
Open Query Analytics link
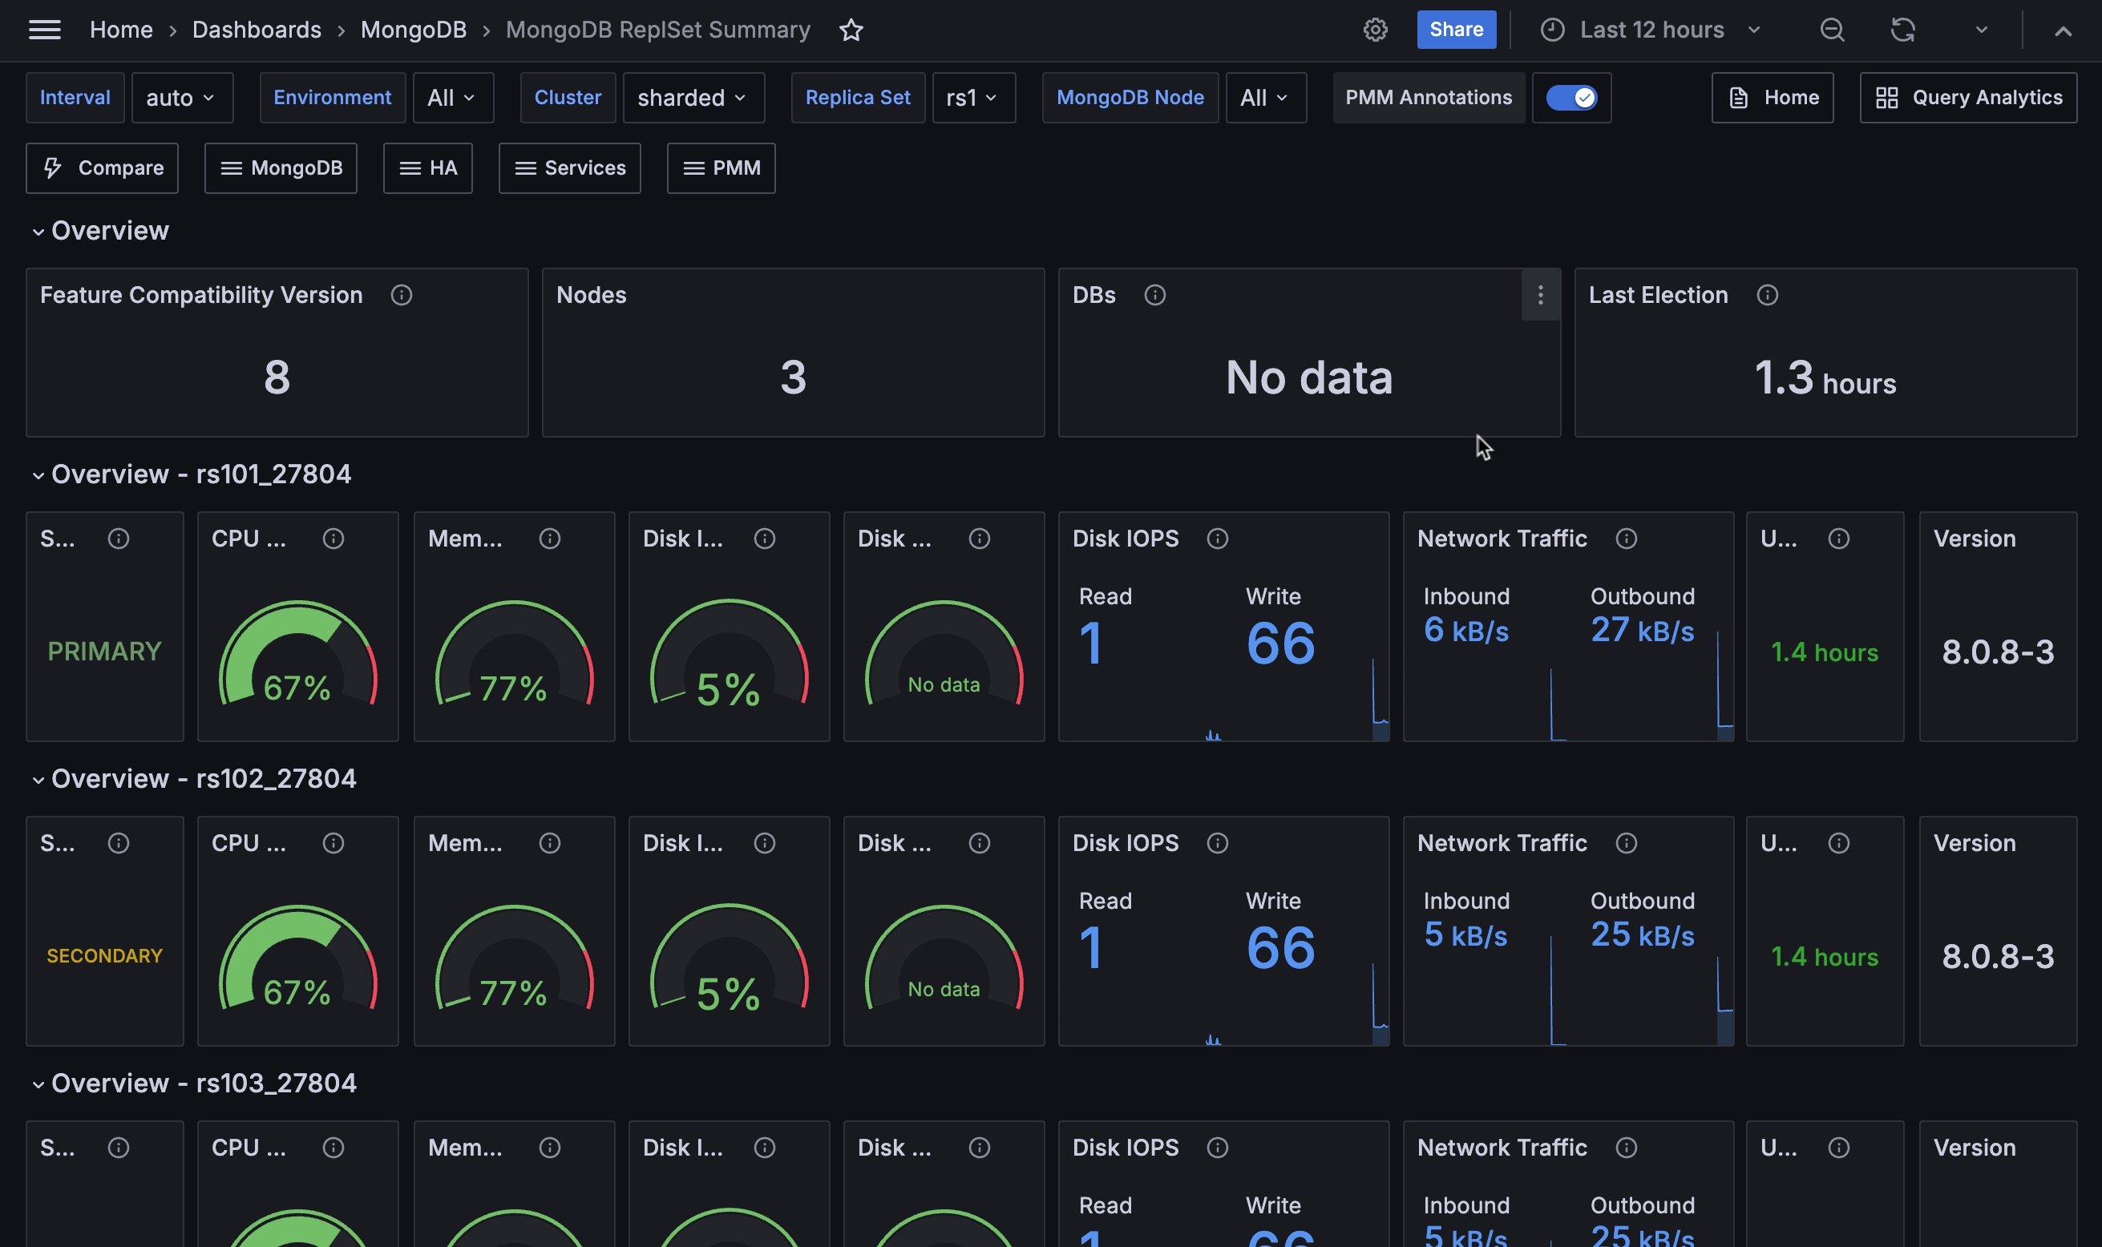(1967, 98)
